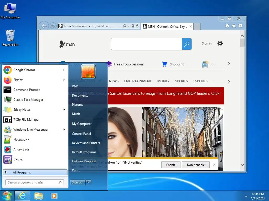Screen dimensions: 269x201
Task: Click the Windows Start orb
Action: (x=7, y=196)
